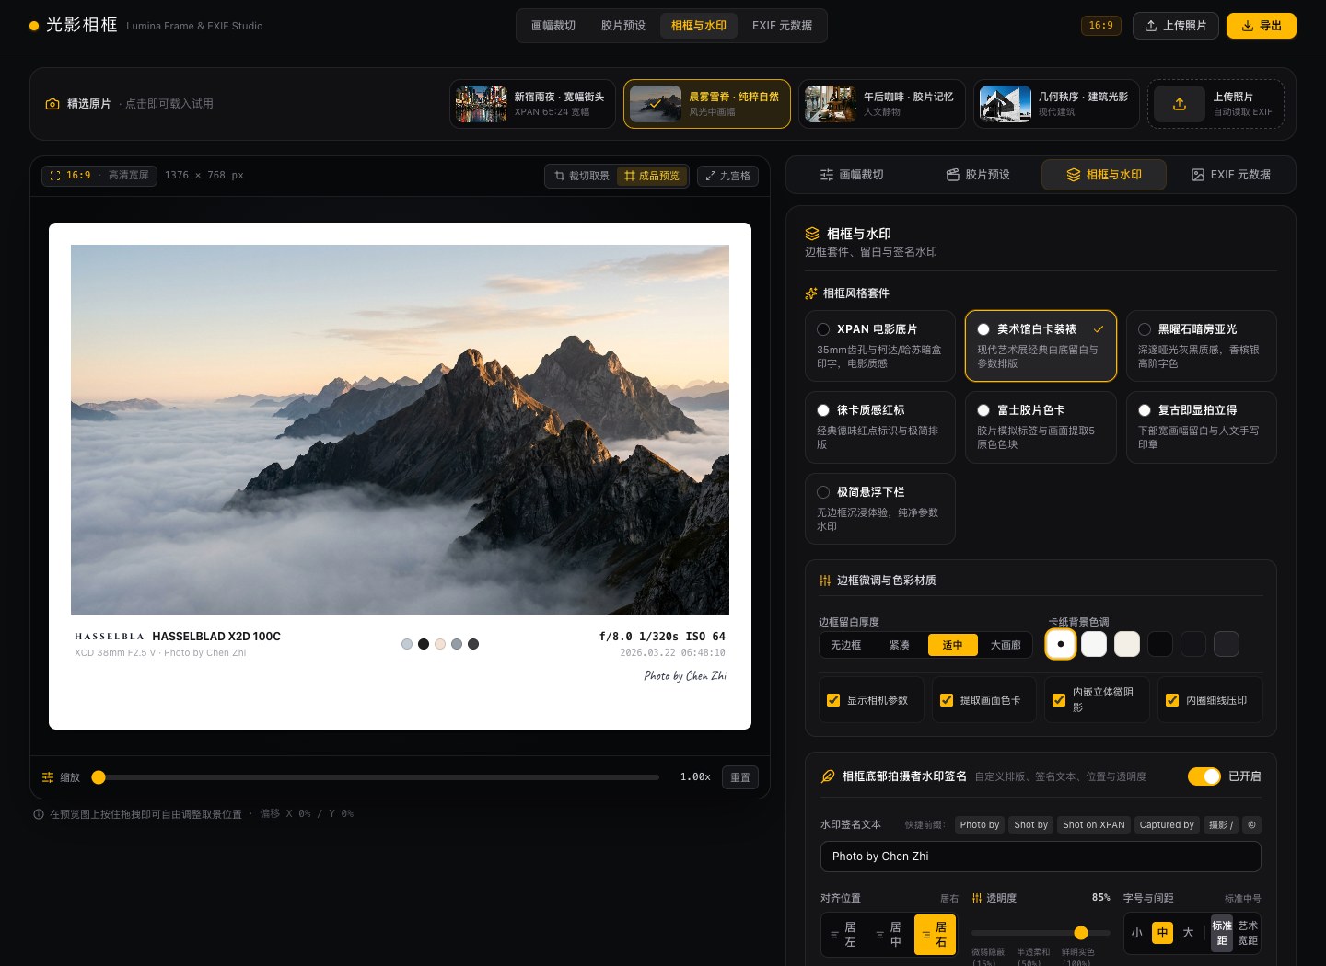Click the 透明度 opacity slider handle
Viewport: 1326px width, 966px height.
[1081, 933]
